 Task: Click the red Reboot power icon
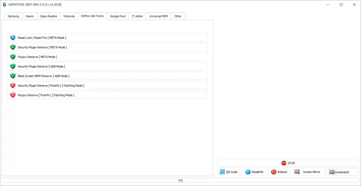coord(274,172)
